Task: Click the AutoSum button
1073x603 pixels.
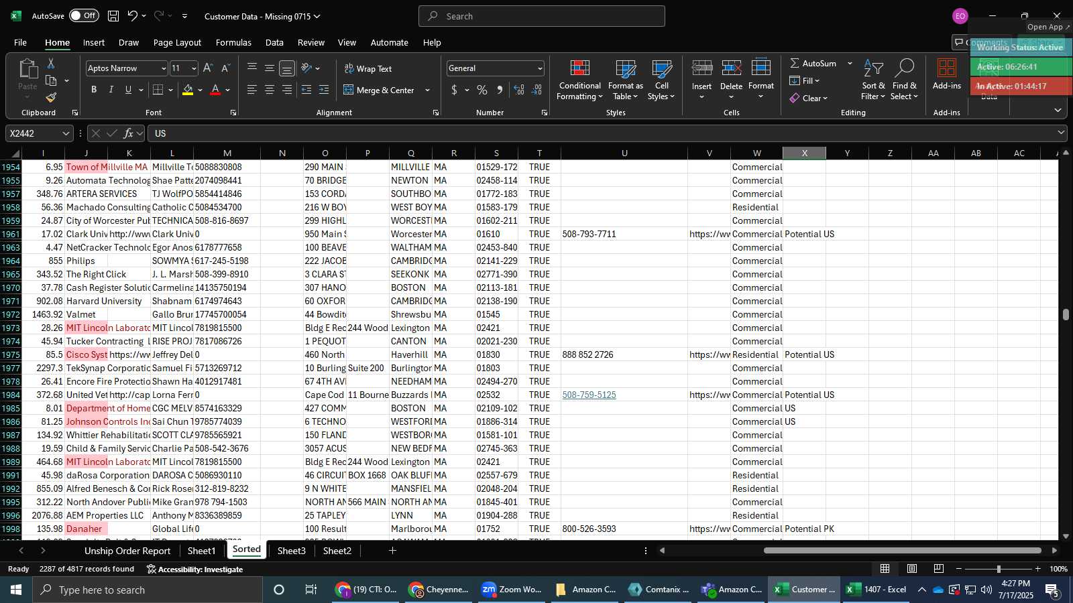Action: coord(813,63)
